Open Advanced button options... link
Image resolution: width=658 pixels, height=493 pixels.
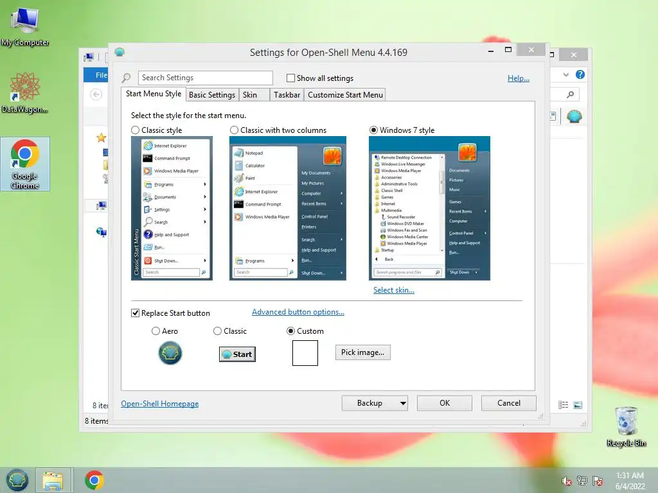(x=298, y=312)
